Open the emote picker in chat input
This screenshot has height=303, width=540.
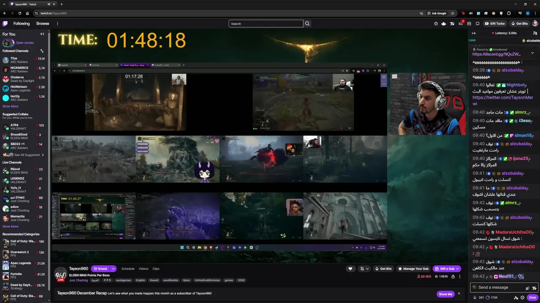tap(535, 288)
